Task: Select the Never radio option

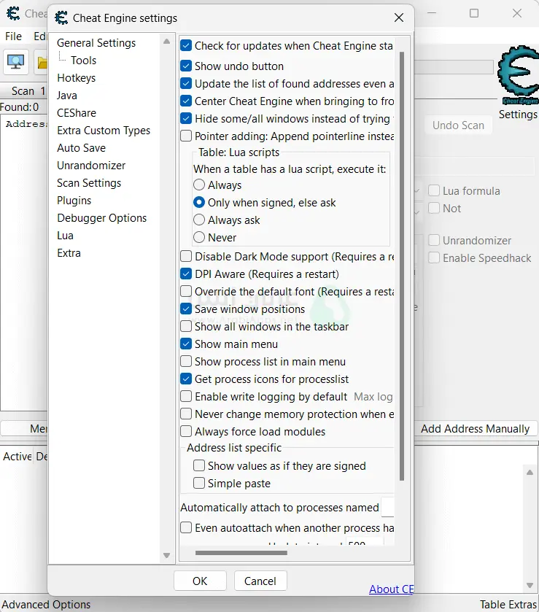Action: (199, 237)
